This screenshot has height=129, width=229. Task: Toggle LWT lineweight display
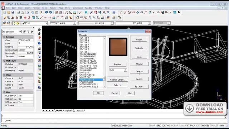click(x=198, y=125)
